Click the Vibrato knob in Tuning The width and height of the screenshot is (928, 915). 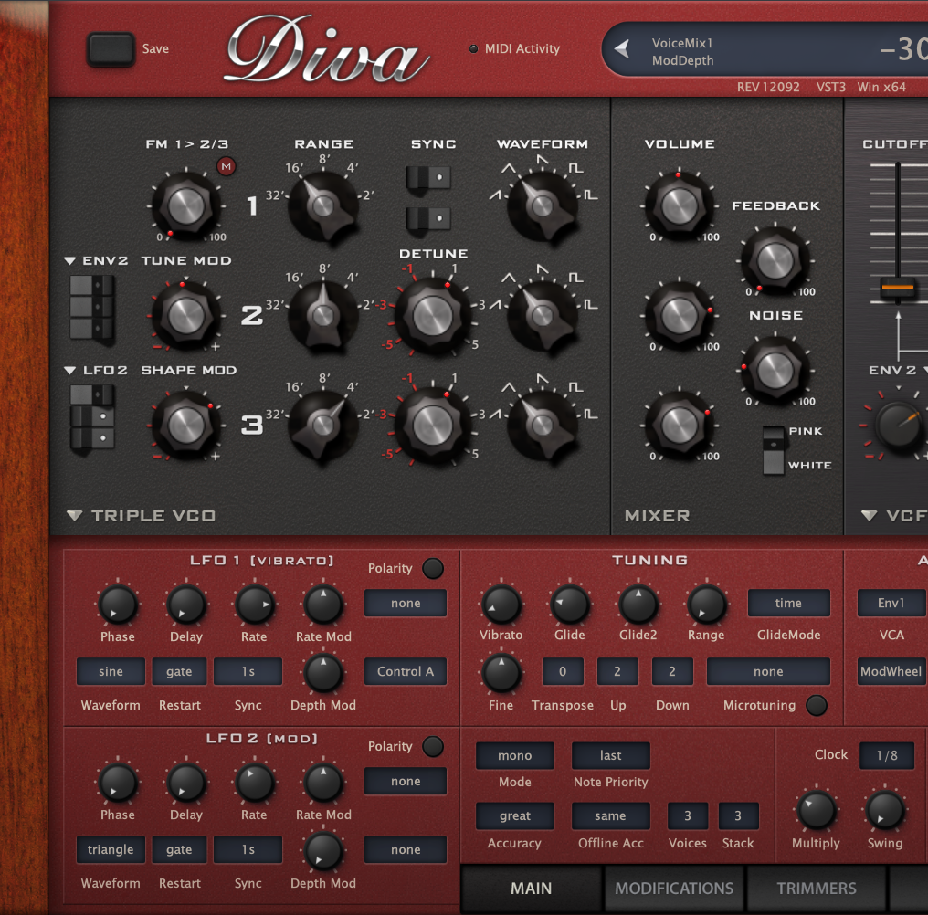(501, 605)
